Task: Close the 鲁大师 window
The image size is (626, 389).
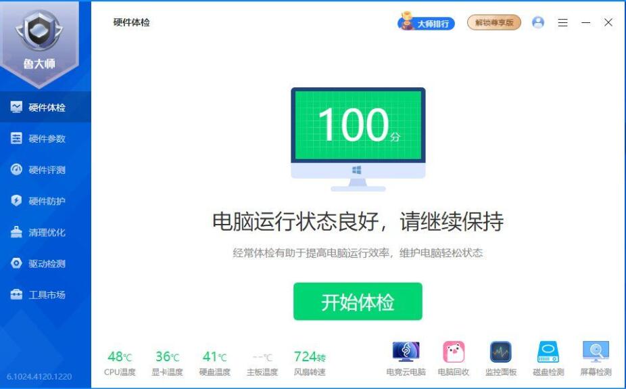Action: [608, 22]
